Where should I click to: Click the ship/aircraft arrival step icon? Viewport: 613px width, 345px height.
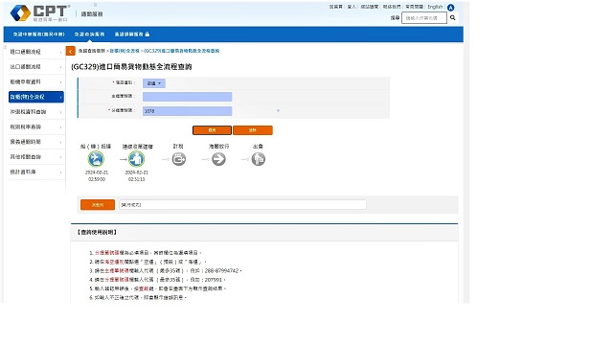point(96,159)
